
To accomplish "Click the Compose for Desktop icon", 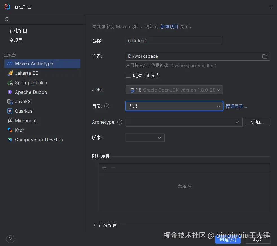I will 10,139.
